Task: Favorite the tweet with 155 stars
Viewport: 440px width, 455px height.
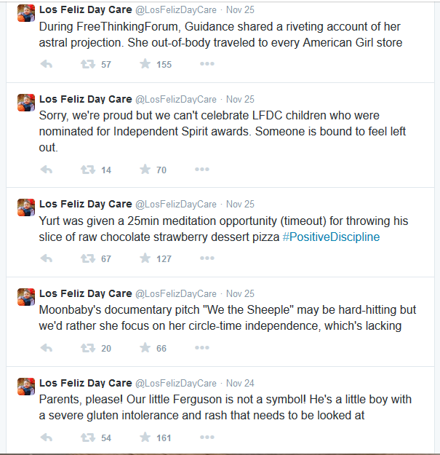Action: pyautogui.click(x=145, y=64)
